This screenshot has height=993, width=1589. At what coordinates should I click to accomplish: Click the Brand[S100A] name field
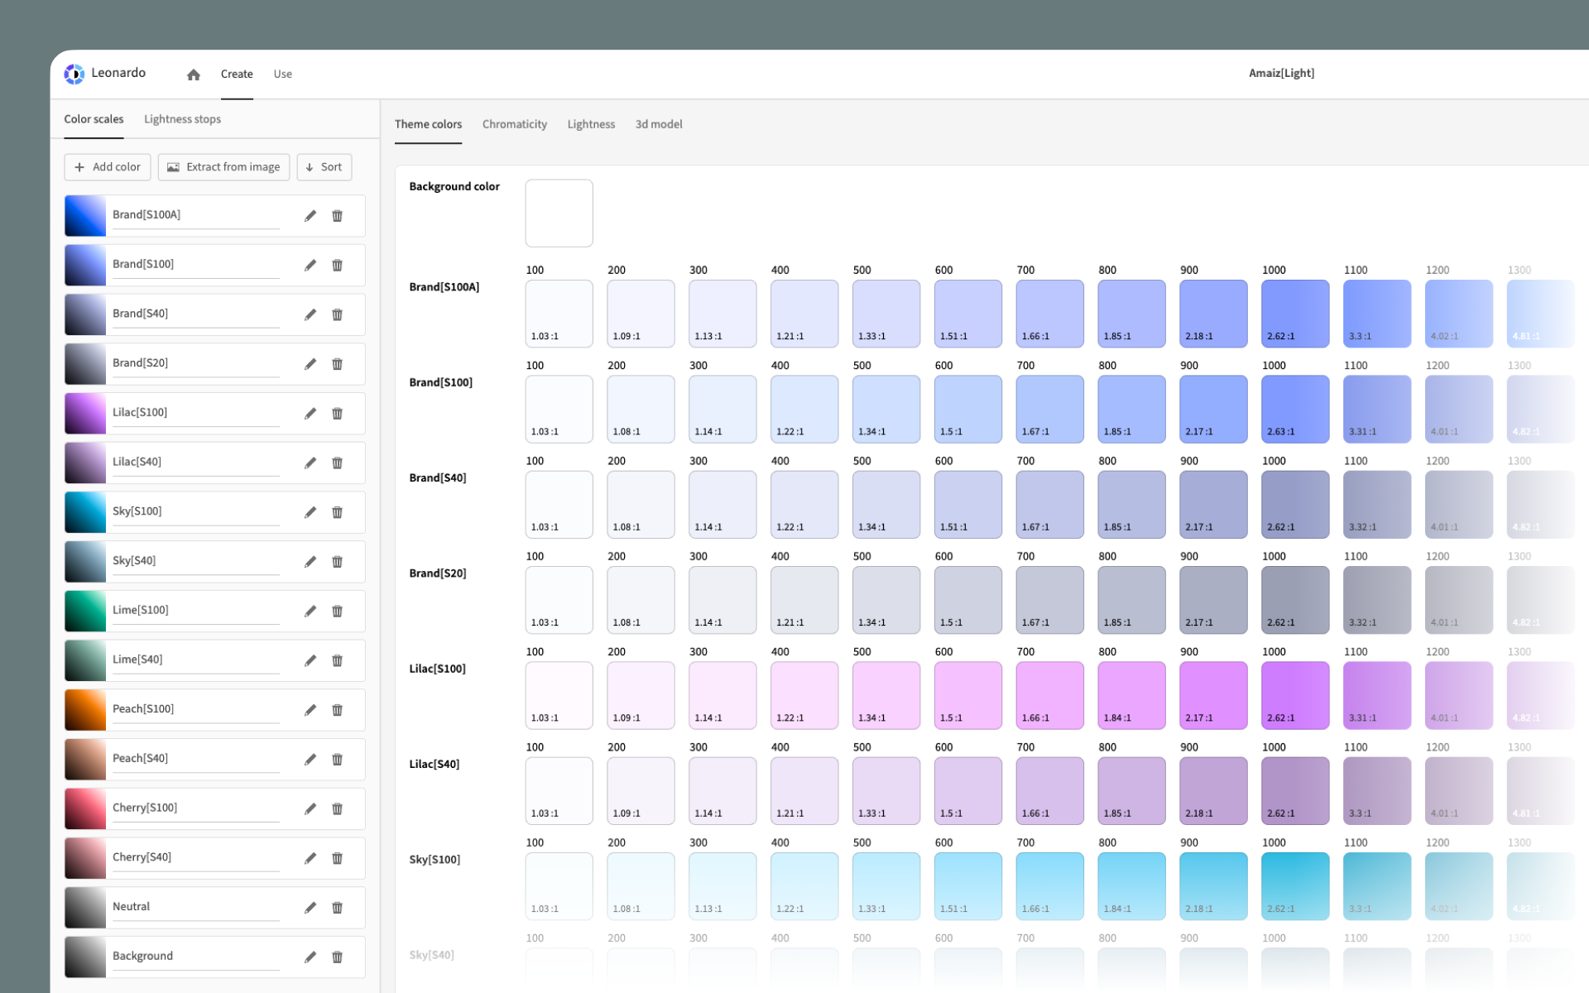(196, 215)
